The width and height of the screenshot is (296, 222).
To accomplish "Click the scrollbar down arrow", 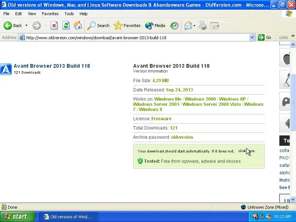I will coord(293,199).
